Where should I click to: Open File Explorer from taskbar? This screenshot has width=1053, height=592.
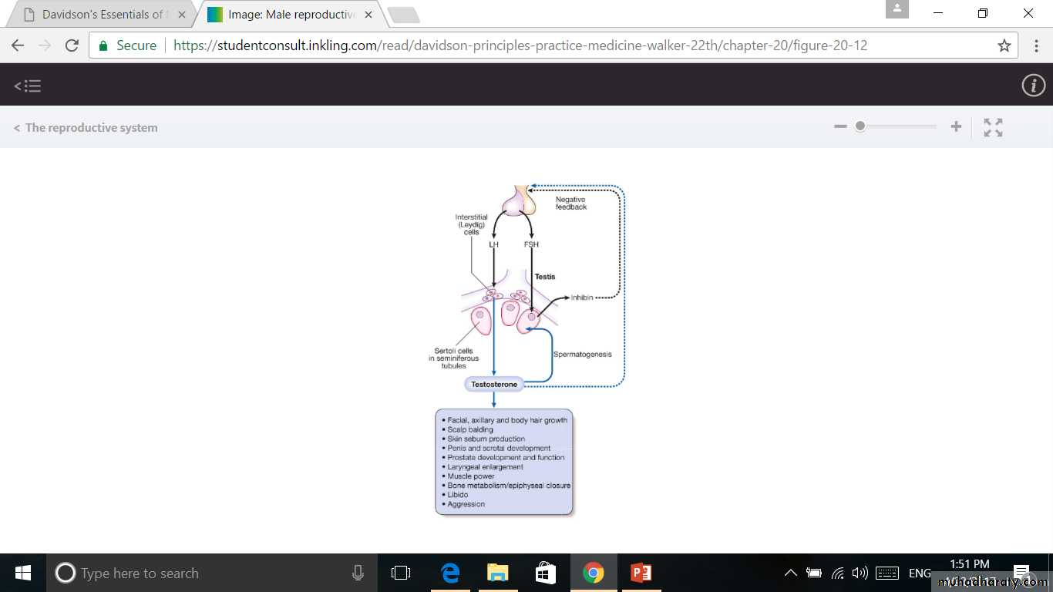(x=498, y=573)
